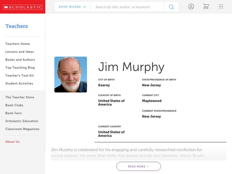Open Scholastic Education
Viewport: 232px width, 174px height.
22,121
